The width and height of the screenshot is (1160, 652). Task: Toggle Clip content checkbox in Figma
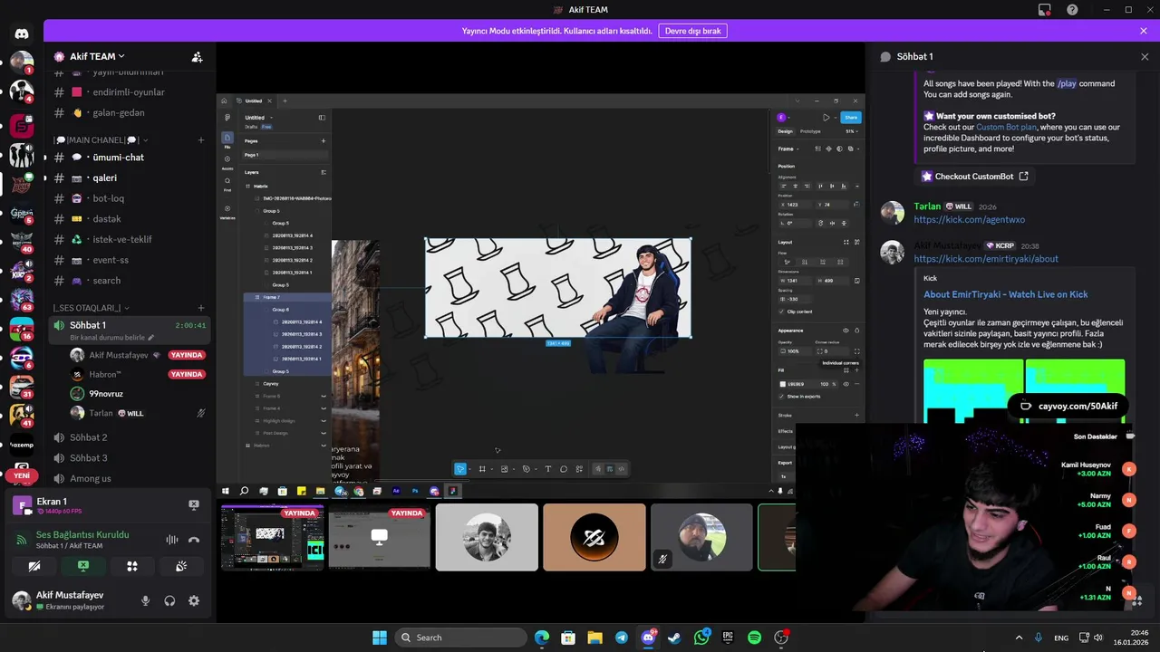(x=782, y=312)
